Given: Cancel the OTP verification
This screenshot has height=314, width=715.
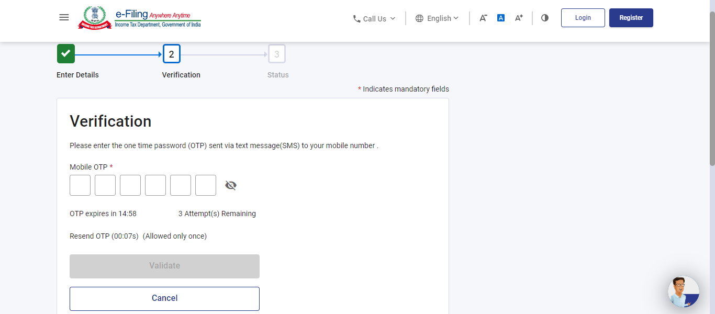Looking at the screenshot, I should coord(164,298).
